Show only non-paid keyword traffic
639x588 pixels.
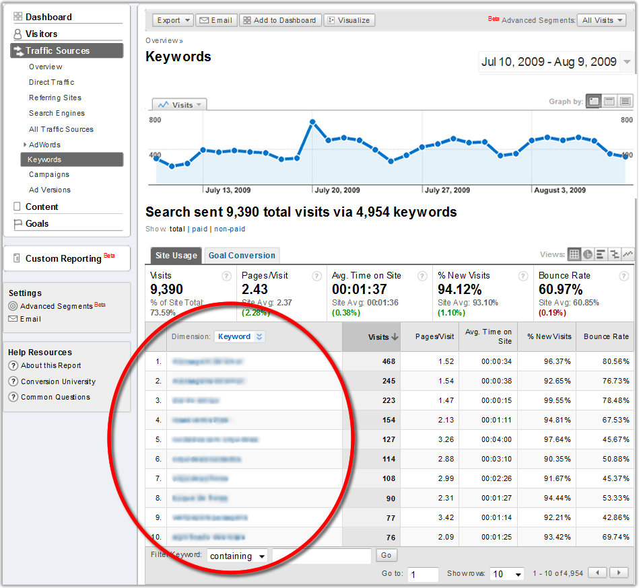[x=229, y=229]
